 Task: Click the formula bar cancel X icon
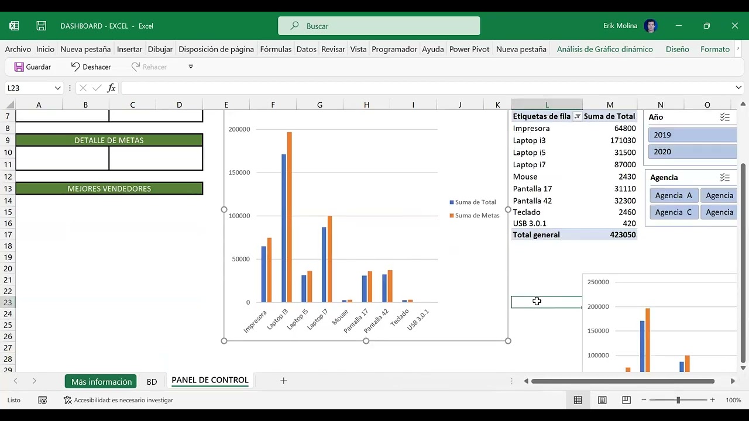tap(83, 88)
